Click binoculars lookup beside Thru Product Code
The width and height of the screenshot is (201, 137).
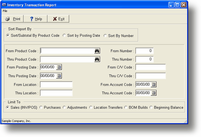coord(97,59)
